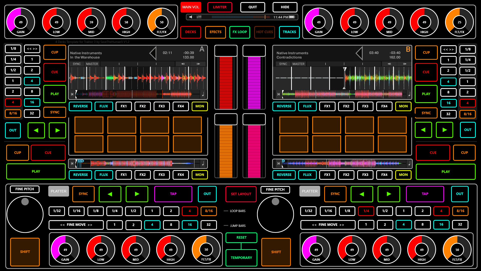This screenshot has height=271, width=481.
Task: Click Deck B's play direction triangle
Action: (359, 53)
